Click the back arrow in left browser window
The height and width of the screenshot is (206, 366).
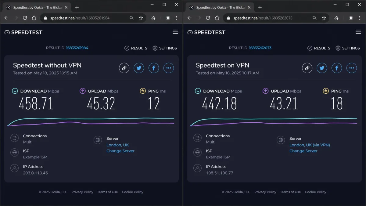6,18
